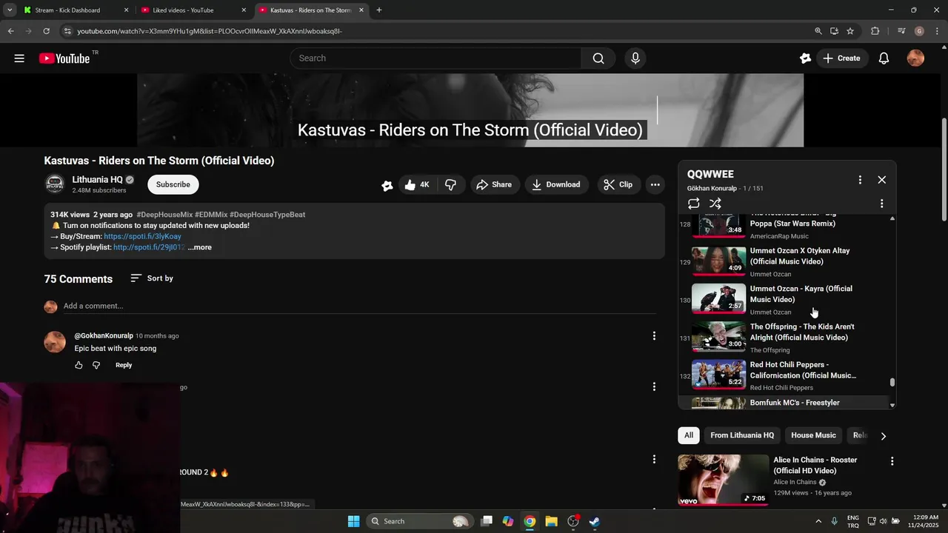Download the video

pos(556,184)
